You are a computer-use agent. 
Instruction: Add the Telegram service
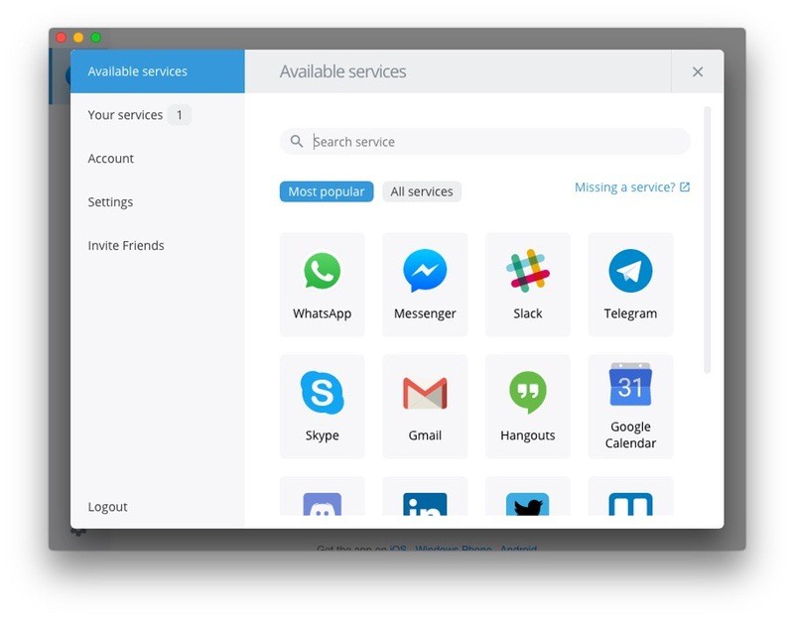click(630, 285)
